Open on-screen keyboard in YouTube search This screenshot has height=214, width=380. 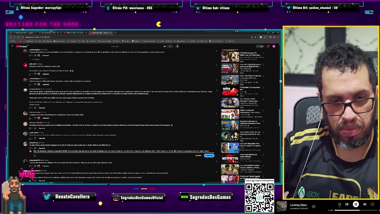164,46
